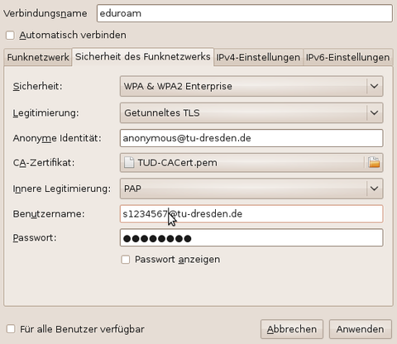Focus the Passwort entry field
397x344 pixels.
(251, 237)
